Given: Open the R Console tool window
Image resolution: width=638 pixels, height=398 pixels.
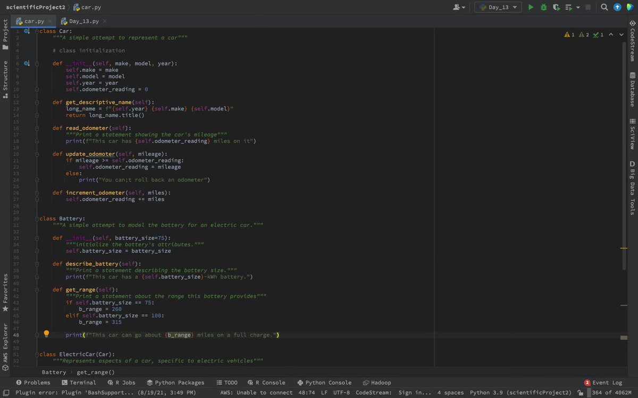Looking at the screenshot, I should (266, 383).
